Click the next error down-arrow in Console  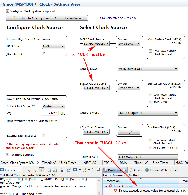(x=29, y=170)
